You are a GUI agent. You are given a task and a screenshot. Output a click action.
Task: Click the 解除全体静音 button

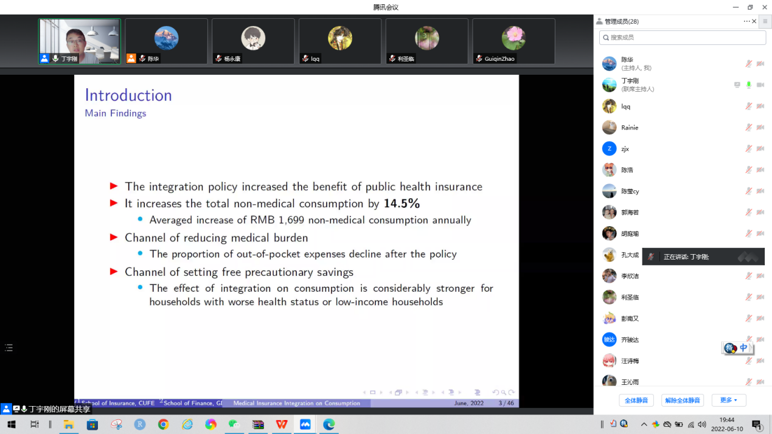click(682, 401)
